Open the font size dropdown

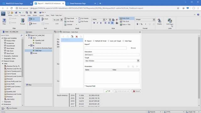tap(110, 19)
